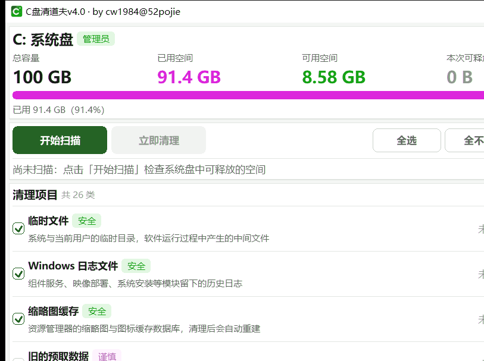
Task: Click the 旧的预取数据 item title
Action: [58, 356]
